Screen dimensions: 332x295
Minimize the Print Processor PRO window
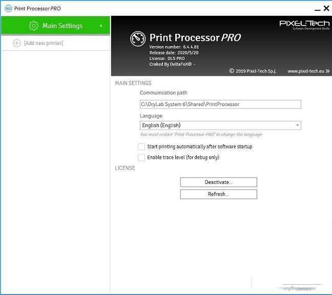[312, 8]
